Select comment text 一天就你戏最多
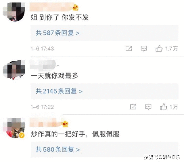The image size is (184, 162). [x=54, y=76]
